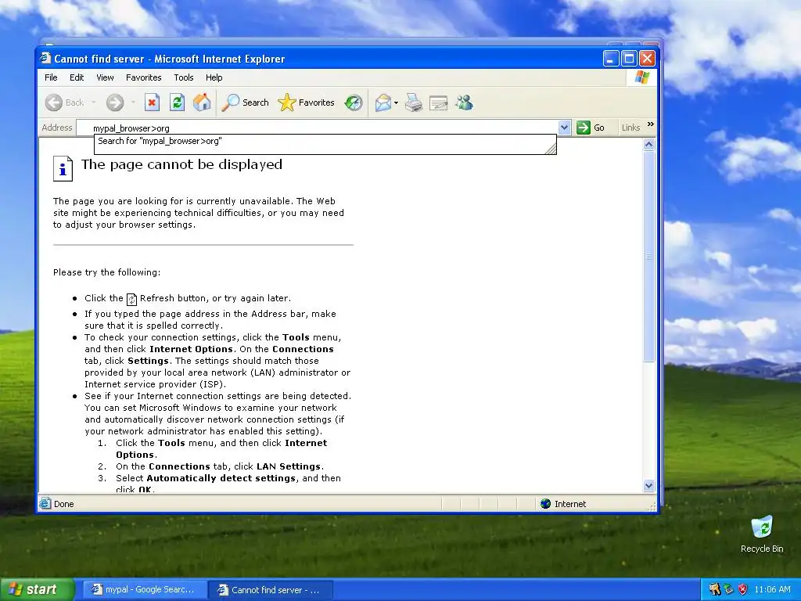This screenshot has width=801, height=601.
Task: Click the Windows flag logo in menu bar
Action: (641, 77)
